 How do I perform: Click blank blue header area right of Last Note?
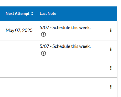click(86, 14)
